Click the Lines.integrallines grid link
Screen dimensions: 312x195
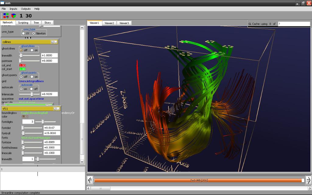pos(31,81)
